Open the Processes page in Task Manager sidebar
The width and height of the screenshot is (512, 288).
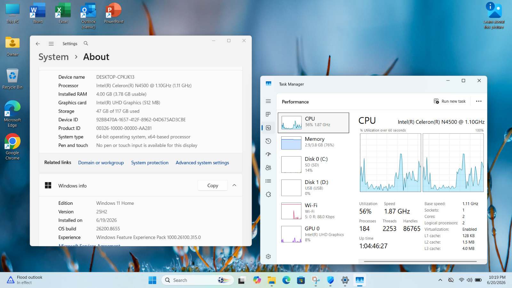point(268,114)
